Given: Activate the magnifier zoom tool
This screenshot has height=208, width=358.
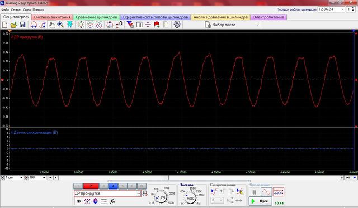Looking at the screenshot, I should [x=60, y=25].
